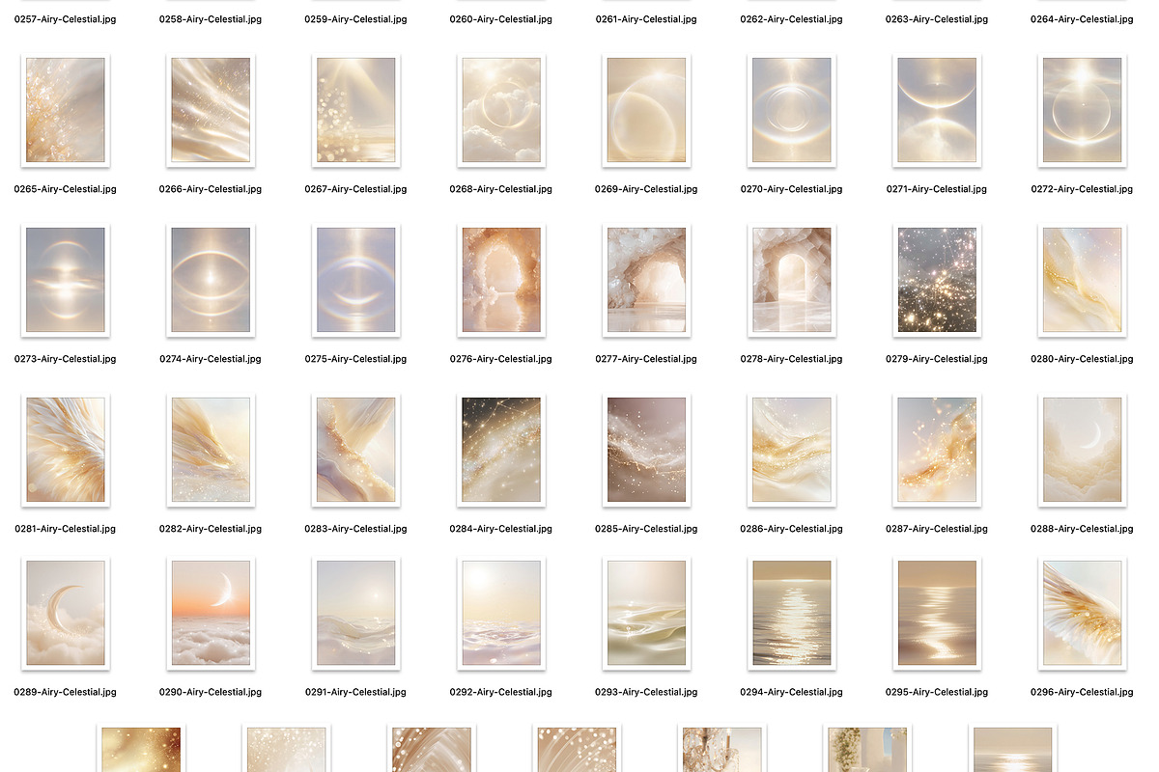Select the 0296-Airy-Celestial.jpg angel wing thumbnail
This screenshot has height=772, width=1159.
[x=1082, y=613]
